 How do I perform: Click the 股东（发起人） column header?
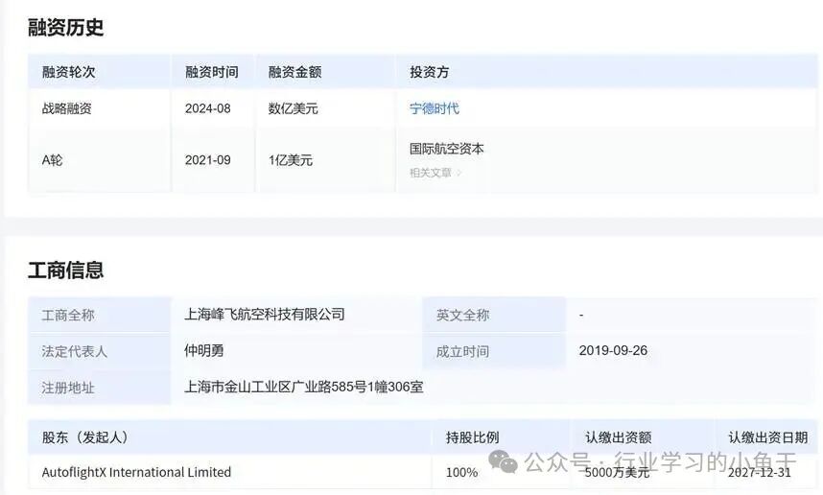click(x=85, y=437)
